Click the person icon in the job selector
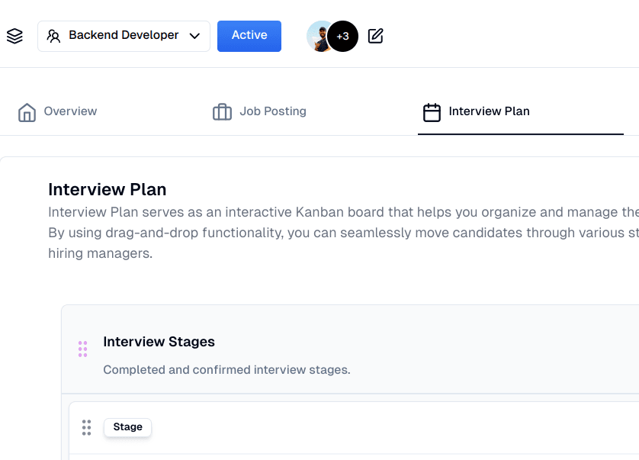639x460 pixels. pos(53,36)
